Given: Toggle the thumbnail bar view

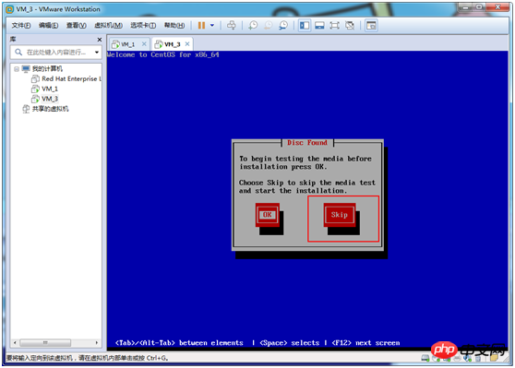Looking at the screenshot, I should point(319,26).
